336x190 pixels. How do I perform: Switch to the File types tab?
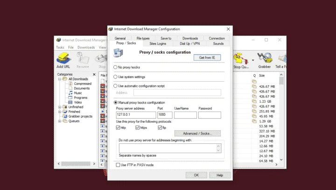[x=143, y=38]
